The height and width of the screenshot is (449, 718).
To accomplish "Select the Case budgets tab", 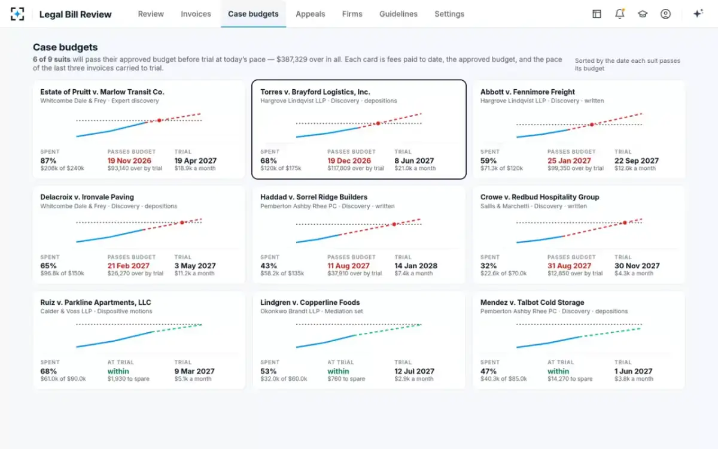I will pyautogui.click(x=253, y=14).
